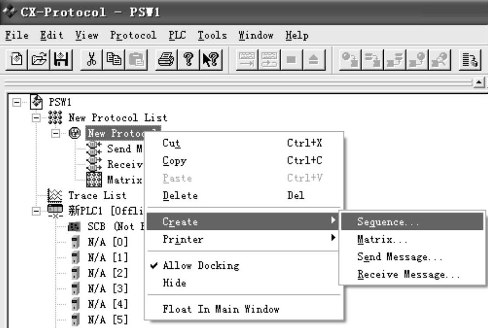Click the Paste clipboard toolbar icon
The image size is (488, 328).
[x=136, y=59]
